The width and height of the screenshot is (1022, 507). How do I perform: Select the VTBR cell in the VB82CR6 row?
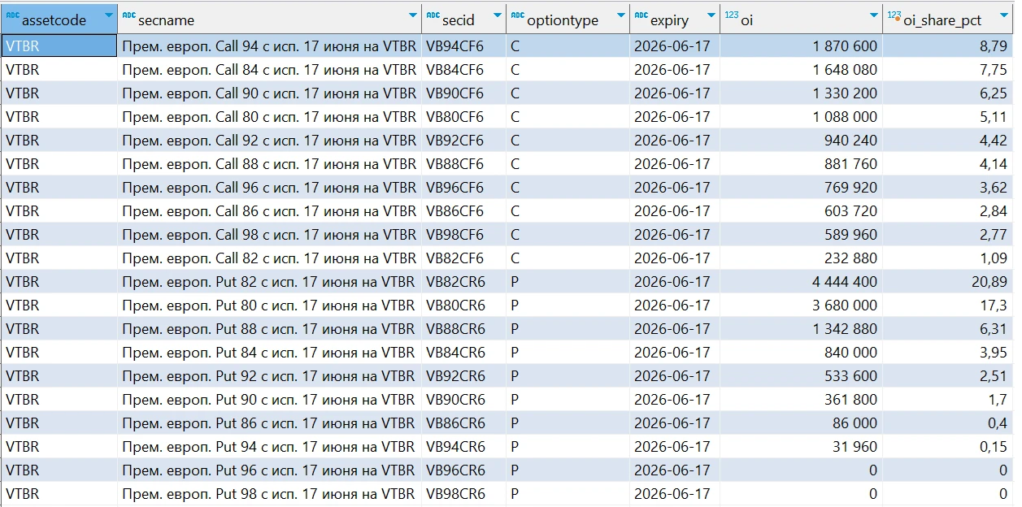tap(59, 282)
